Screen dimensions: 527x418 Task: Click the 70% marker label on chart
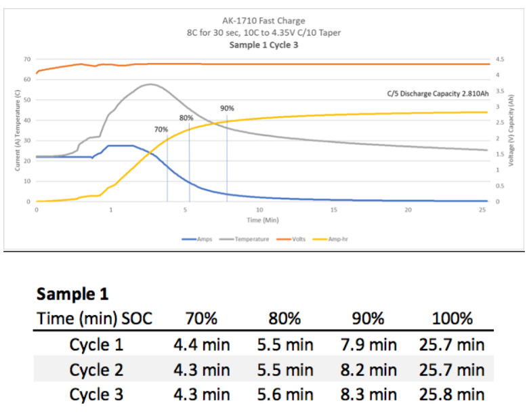pos(161,129)
